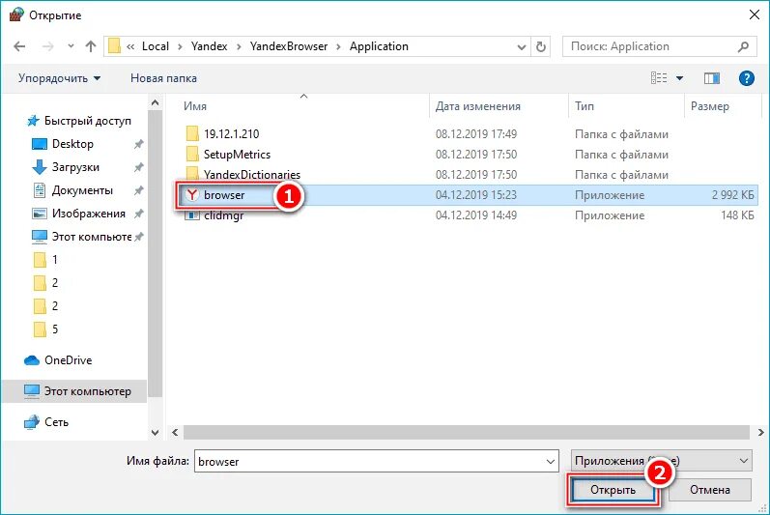Click the 2 992 КБ size cell
Image resolution: width=770 pixels, height=515 pixels.
[x=732, y=195]
